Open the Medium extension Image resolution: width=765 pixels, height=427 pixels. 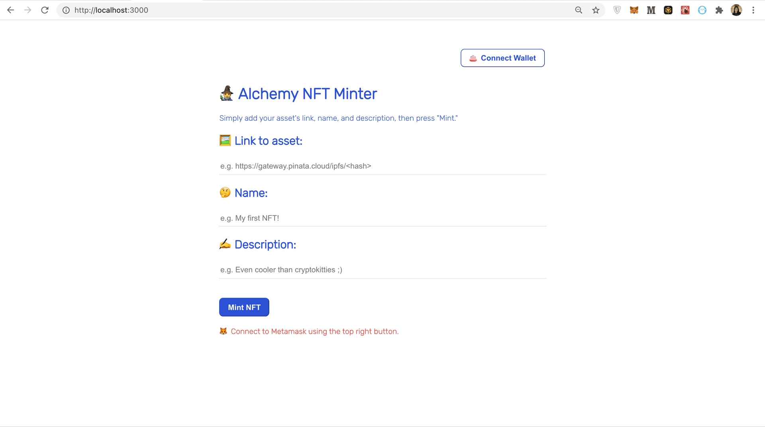point(651,10)
